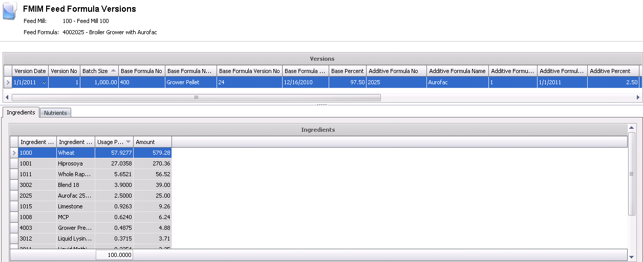Click the Versions horizontal scrollbar thumb
This screenshot has height=262, width=643.
pos(196,97)
